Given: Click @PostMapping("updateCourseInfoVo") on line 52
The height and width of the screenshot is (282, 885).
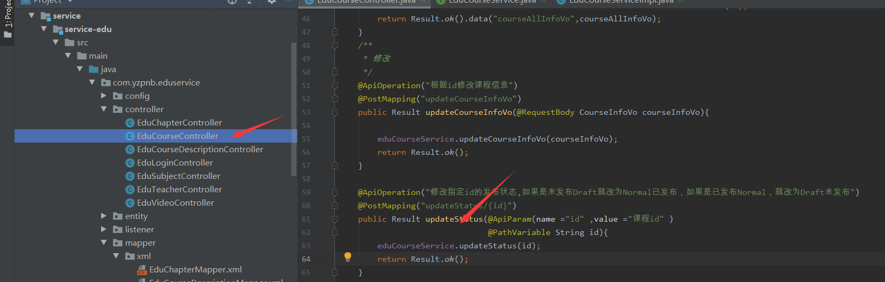Looking at the screenshot, I should (439, 99).
